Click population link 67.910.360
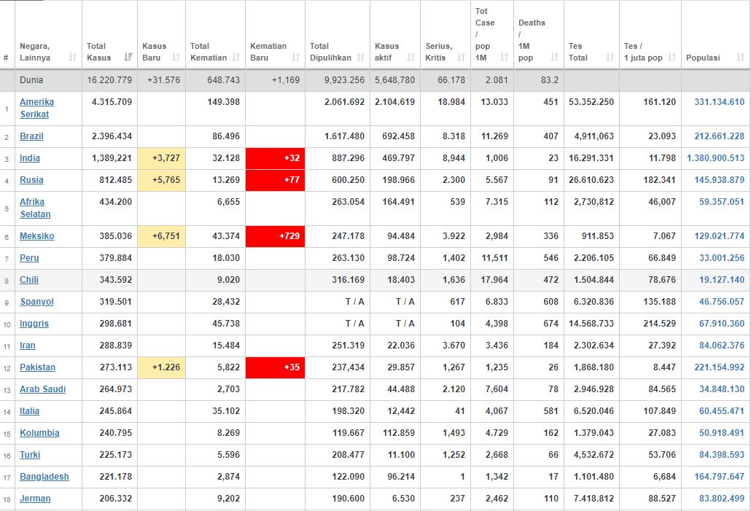 coord(722,324)
